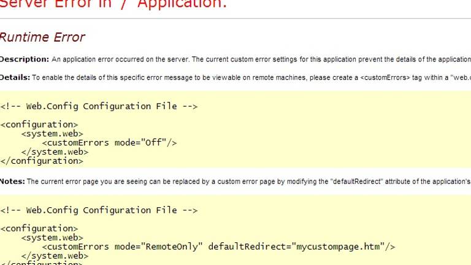The width and height of the screenshot is (471, 265).
Task: Click the closing system.web tag in the first code block
Action: (55, 152)
